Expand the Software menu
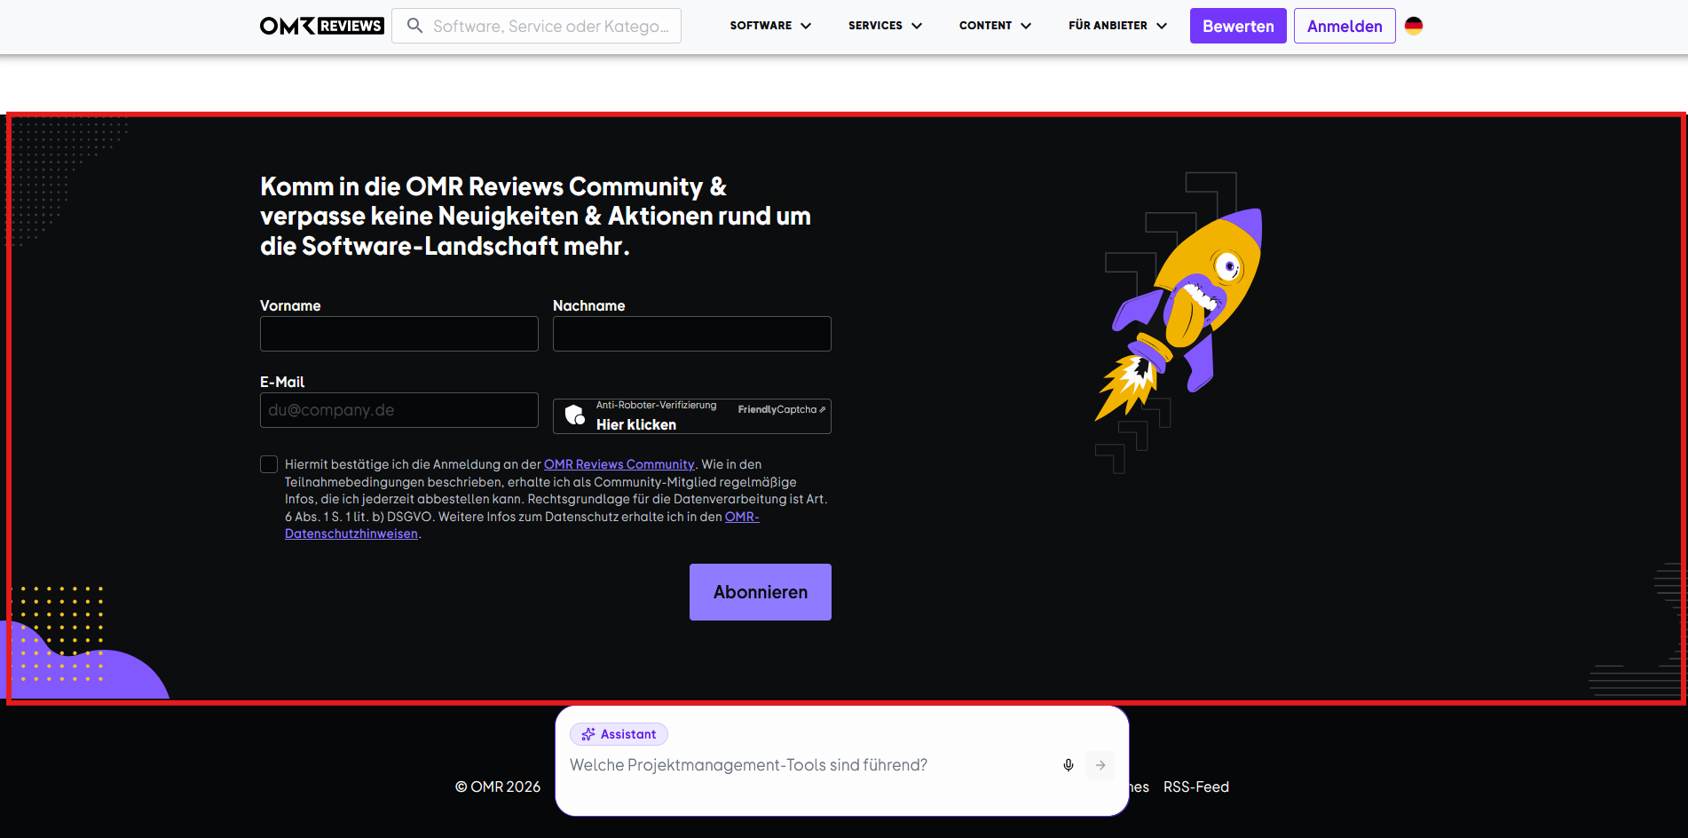This screenshot has width=1688, height=838. [770, 26]
